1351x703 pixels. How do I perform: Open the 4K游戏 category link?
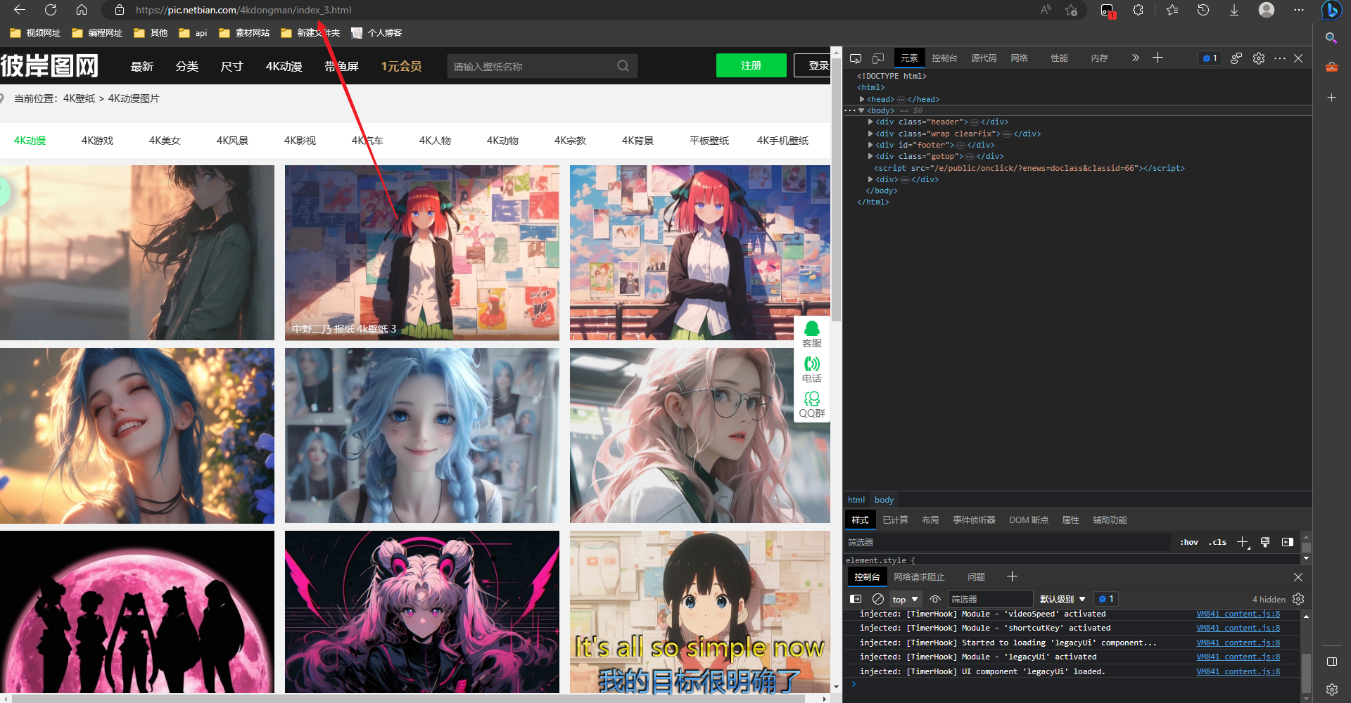click(97, 141)
